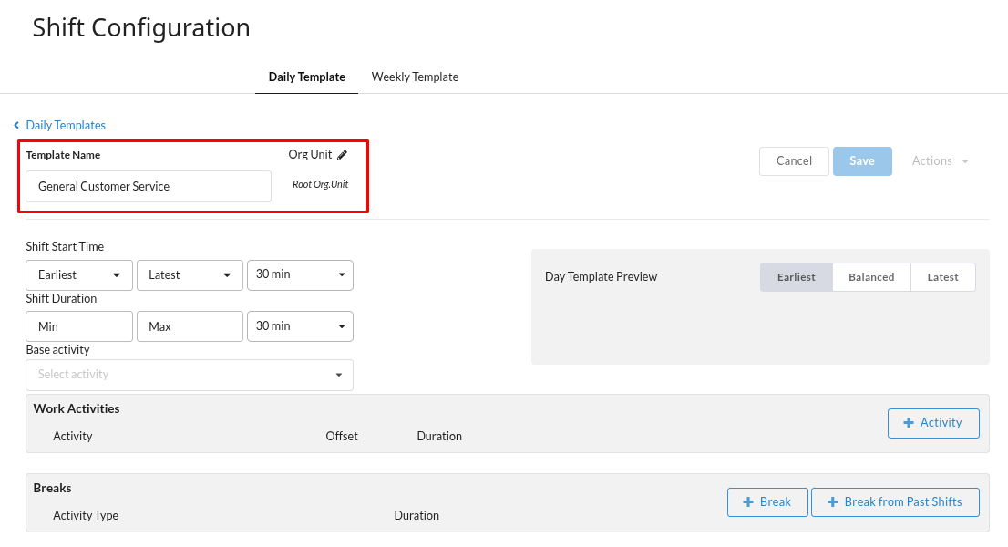Switch to the Weekly Template tab
The width and height of the screenshot is (1008, 547).
pos(415,77)
